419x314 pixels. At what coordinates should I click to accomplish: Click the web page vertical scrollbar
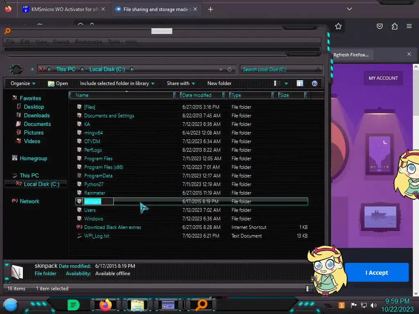[416, 180]
